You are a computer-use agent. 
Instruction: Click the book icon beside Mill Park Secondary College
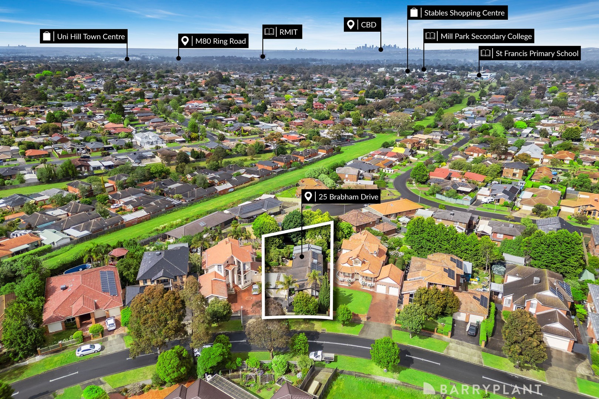point(430,36)
